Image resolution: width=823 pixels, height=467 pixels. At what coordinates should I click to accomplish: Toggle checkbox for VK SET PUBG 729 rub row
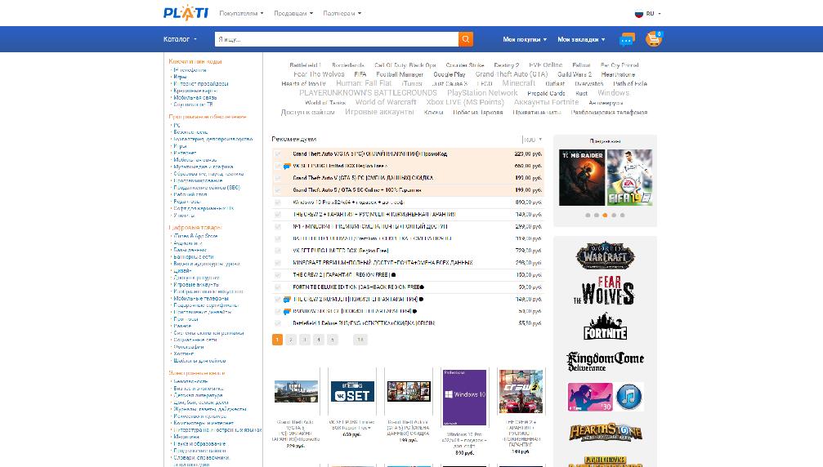[278, 251]
